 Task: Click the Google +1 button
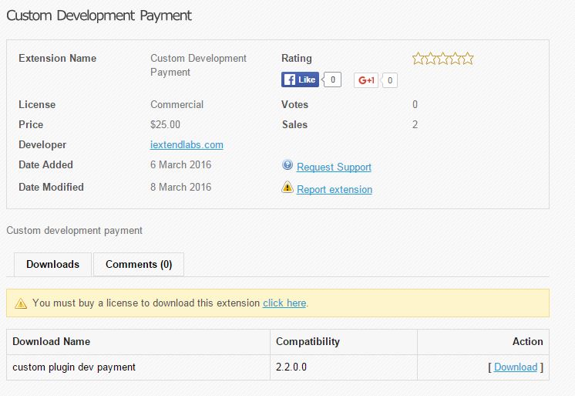click(x=366, y=80)
